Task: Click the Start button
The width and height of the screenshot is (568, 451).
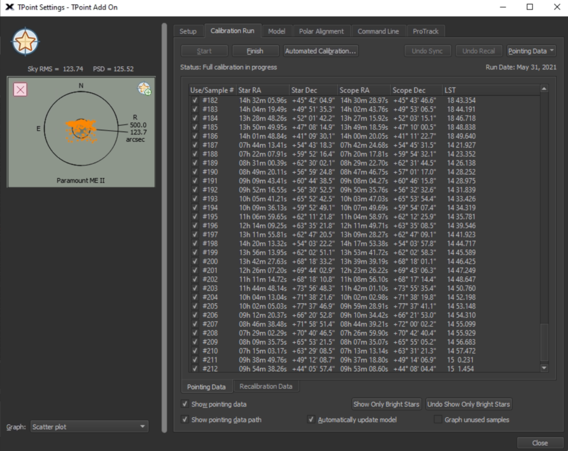Action: coord(204,51)
